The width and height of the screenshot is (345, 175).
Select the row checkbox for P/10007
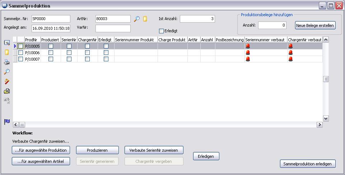20,59
